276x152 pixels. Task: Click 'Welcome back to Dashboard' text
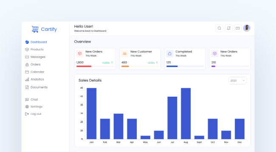(x=90, y=31)
